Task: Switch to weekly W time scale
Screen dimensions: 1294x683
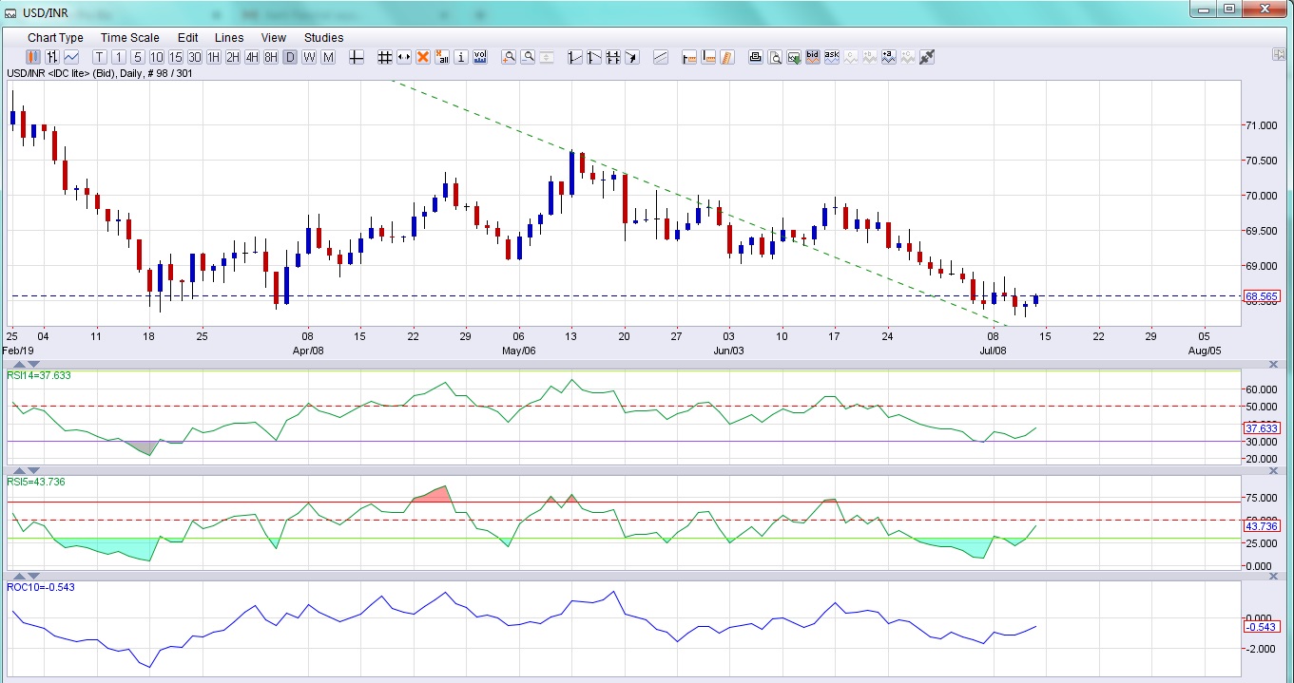Action: pos(309,57)
